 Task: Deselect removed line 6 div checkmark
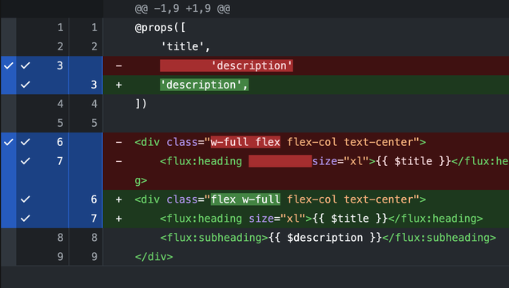26,142
